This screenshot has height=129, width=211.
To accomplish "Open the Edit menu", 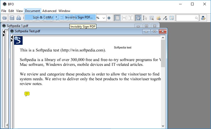I will point(11,11).
